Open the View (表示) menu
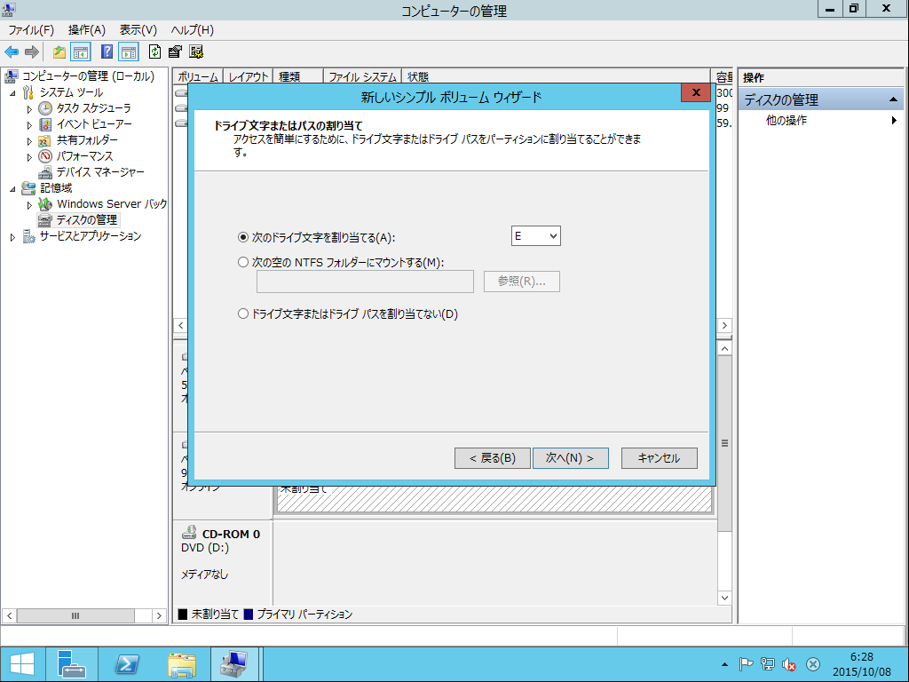Image resolution: width=909 pixels, height=682 pixels. [x=138, y=30]
